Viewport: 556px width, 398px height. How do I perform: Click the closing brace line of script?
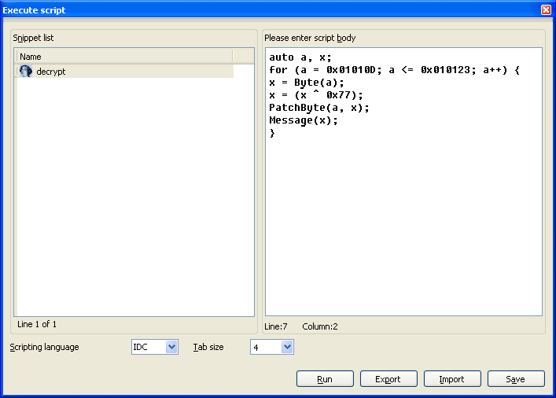(273, 133)
